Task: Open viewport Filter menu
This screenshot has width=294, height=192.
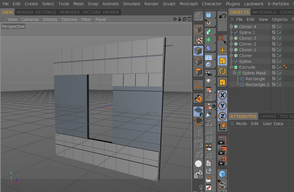Action: pos(86,19)
